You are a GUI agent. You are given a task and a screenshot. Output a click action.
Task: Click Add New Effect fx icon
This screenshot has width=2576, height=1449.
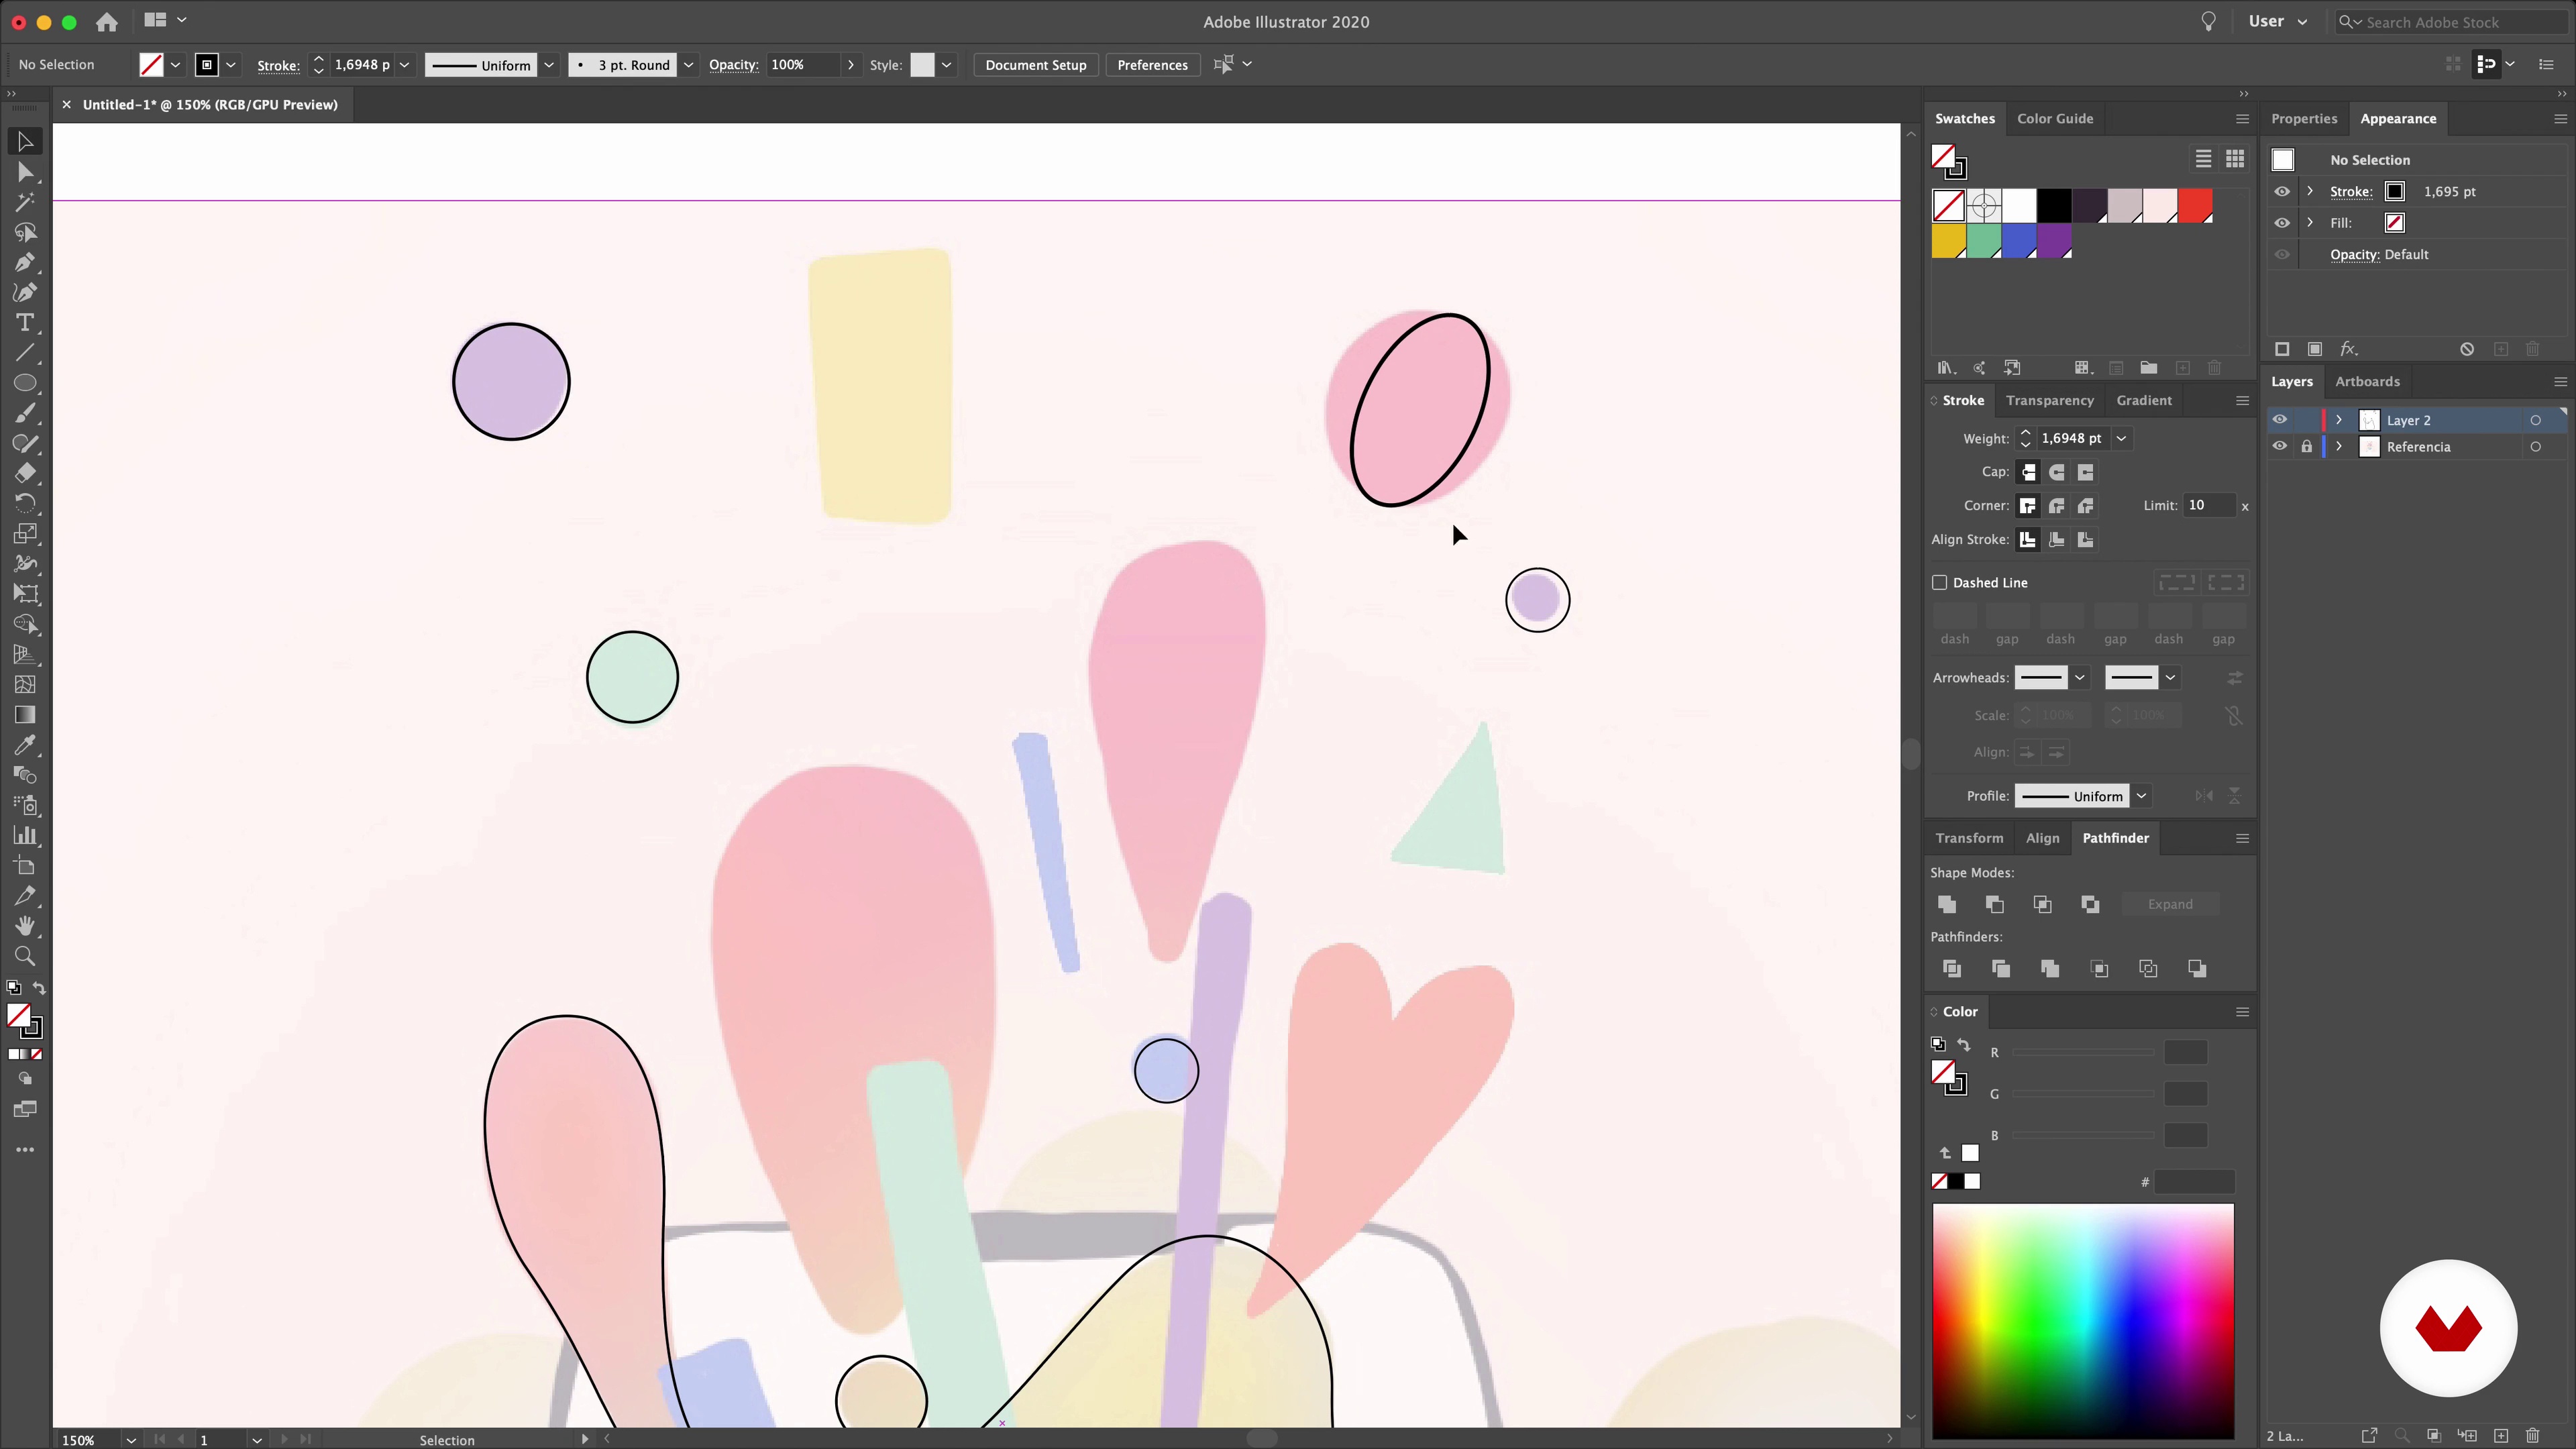point(2349,349)
